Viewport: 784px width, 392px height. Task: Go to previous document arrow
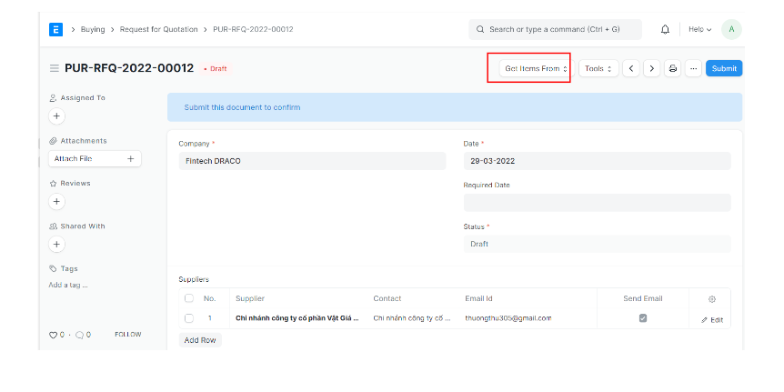tap(631, 68)
